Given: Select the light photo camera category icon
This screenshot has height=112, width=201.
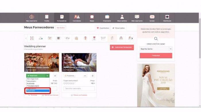Looking at the screenshot, I should coord(50,38).
